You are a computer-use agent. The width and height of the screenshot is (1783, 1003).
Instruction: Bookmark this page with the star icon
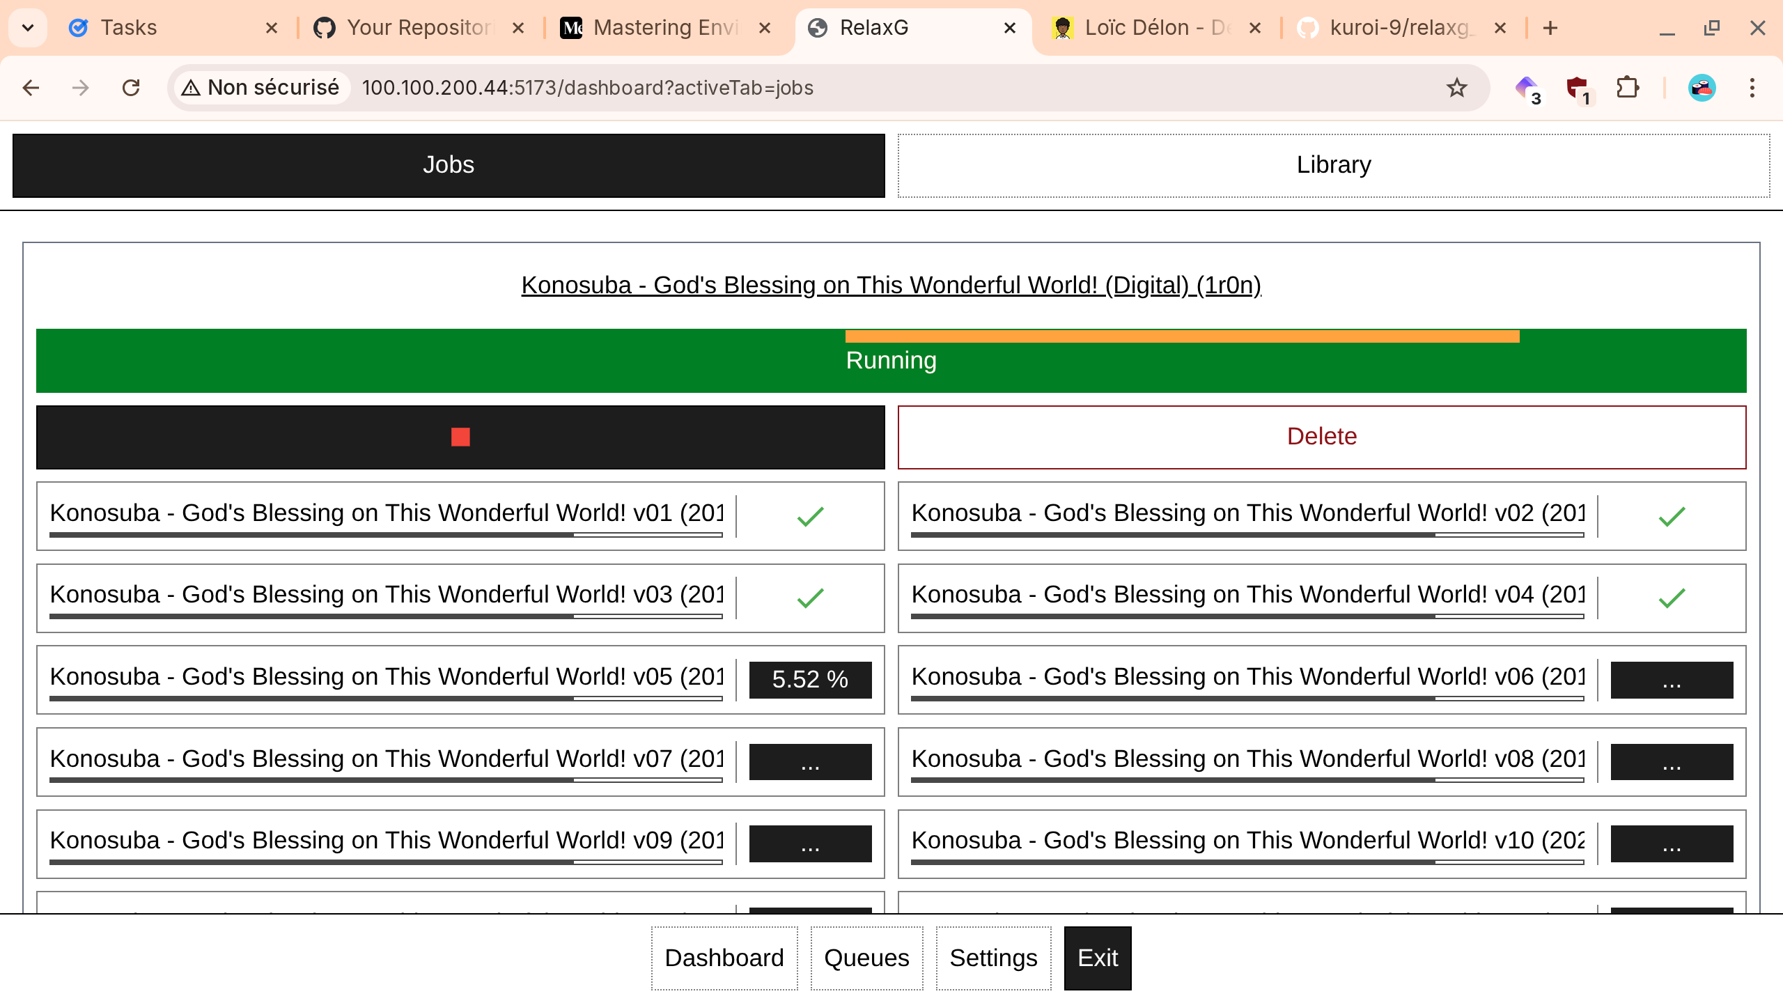pyautogui.click(x=1456, y=88)
